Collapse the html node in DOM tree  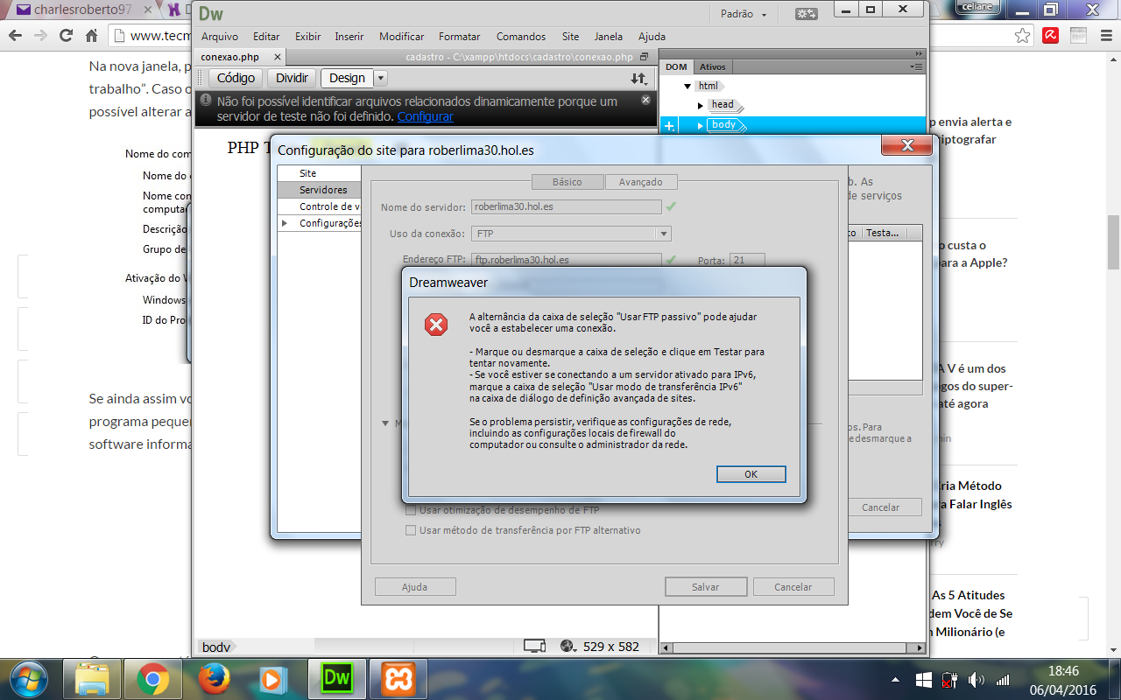point(688,86)
